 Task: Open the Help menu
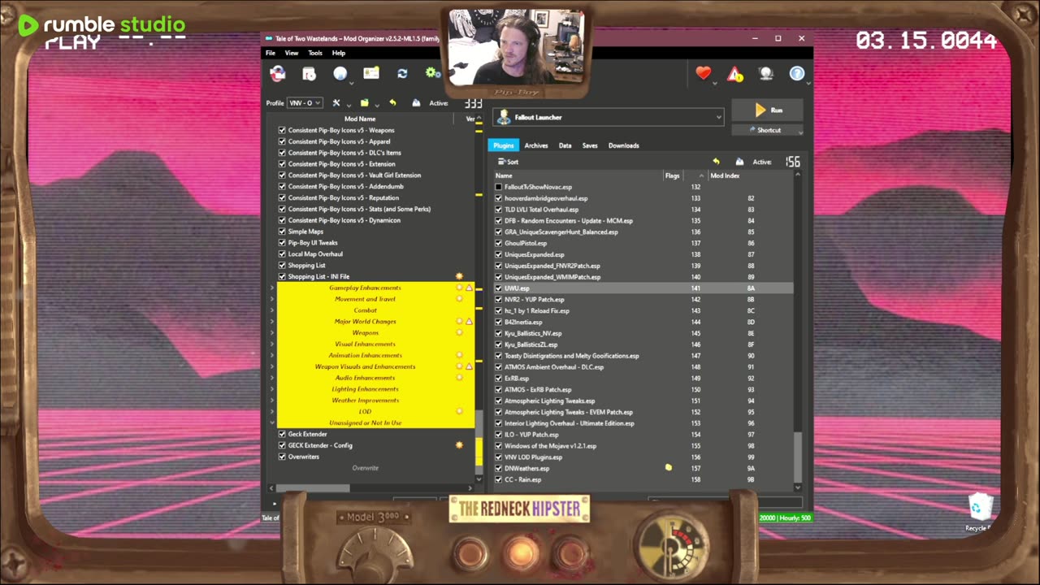coord(339,53)
